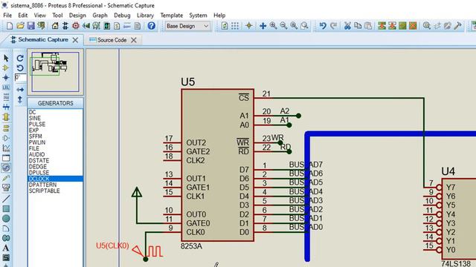Viewport: 476px width, 267px height.
Task: Select the U5 8253A component body
Action: (218, 165)
